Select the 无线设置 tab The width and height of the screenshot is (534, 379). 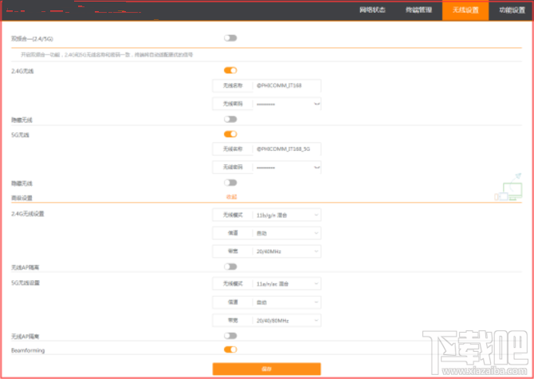tap(465, 10)
